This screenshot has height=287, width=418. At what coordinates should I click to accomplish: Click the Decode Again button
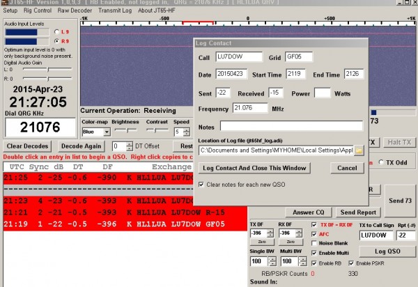tap(82, 146)
